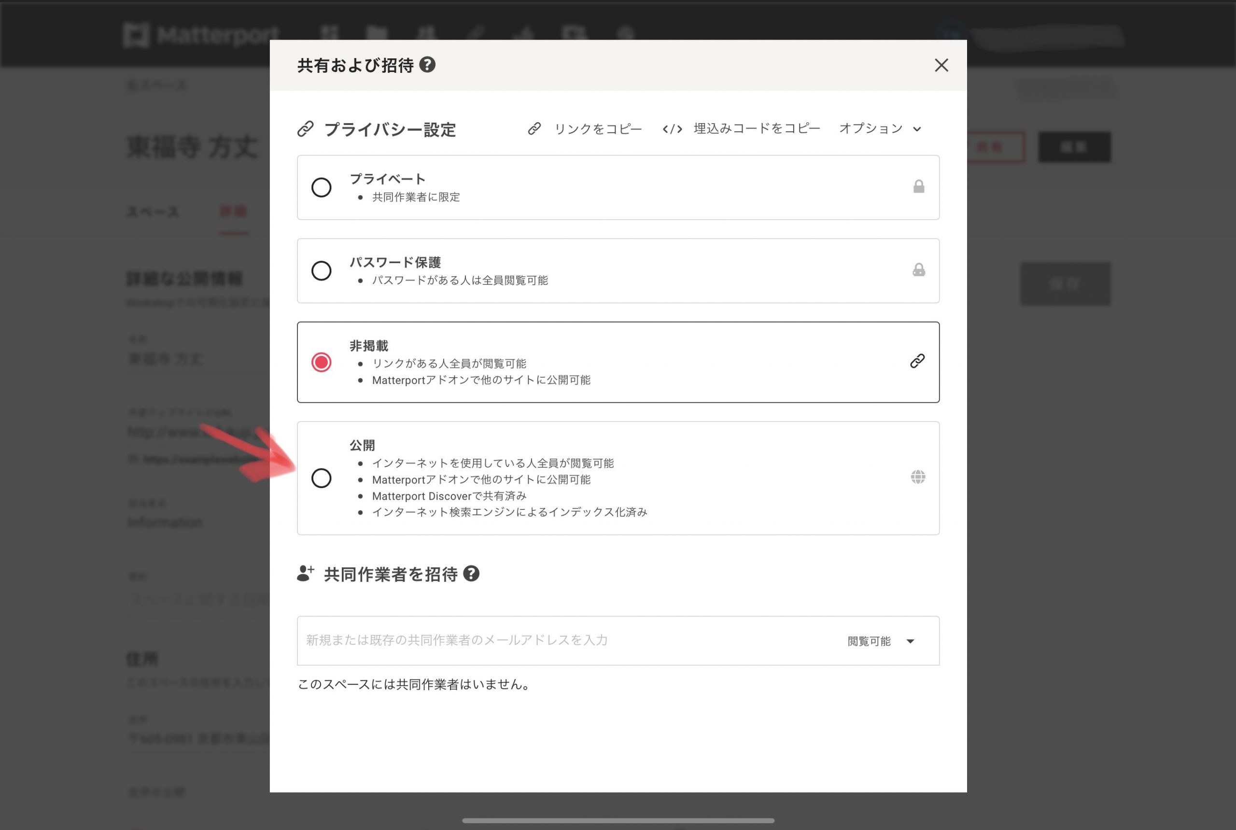Click インターネット検索エンジンによるインデックス化済み text
The width and height of the screenshot is (1236, 830).
[510, 512]
